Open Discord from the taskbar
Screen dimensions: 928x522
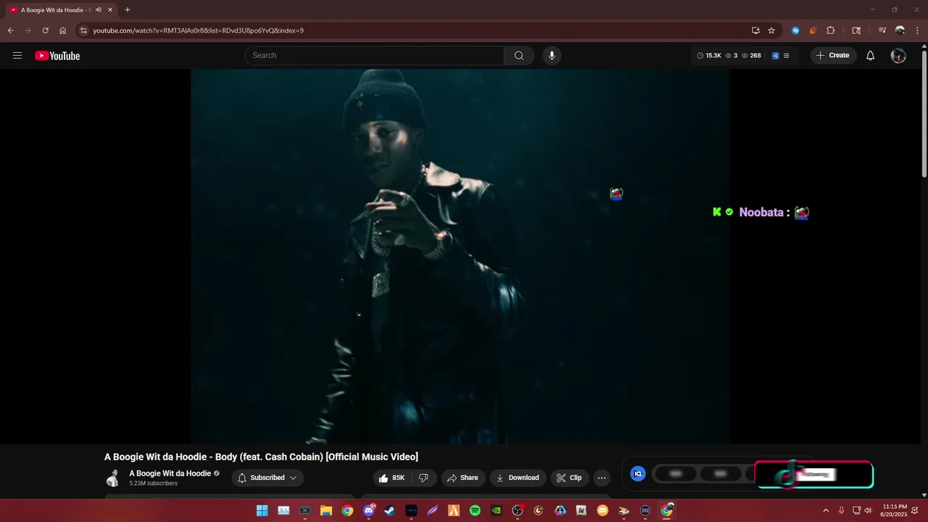[369, 510]
